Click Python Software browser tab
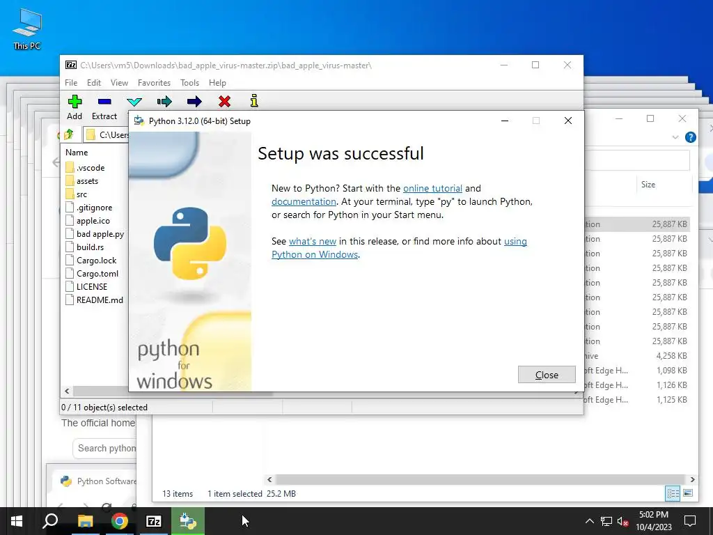Viewport: 713px width, 535px height. (x=98, y=481)
